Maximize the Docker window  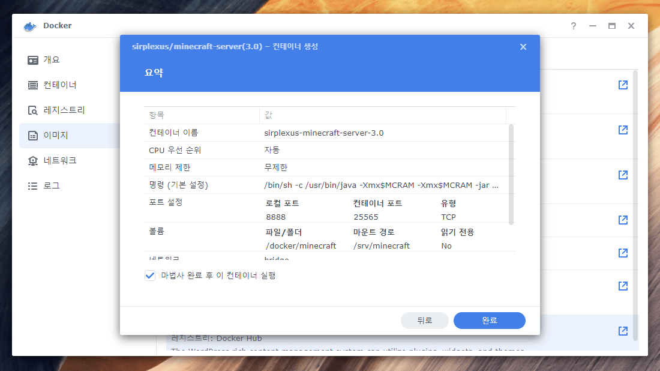612,26
